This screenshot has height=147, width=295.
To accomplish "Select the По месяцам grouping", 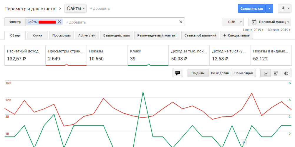I will 244,73.
